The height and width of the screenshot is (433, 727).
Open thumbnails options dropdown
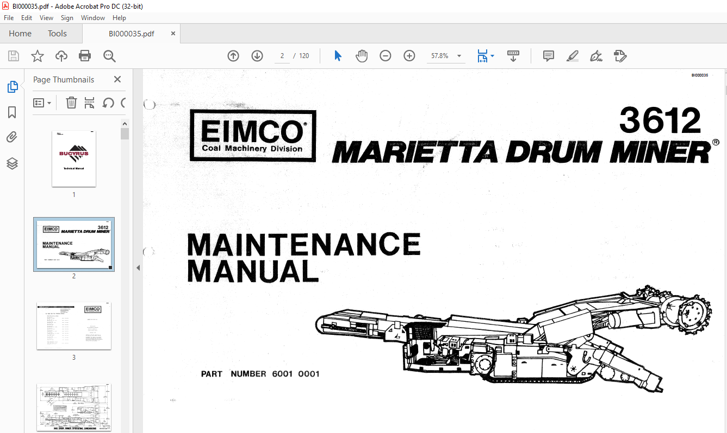[x=42, y=103]
